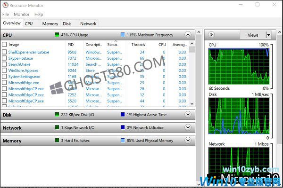Collapse graph pane with the arrow button

(x=211, y=35)
